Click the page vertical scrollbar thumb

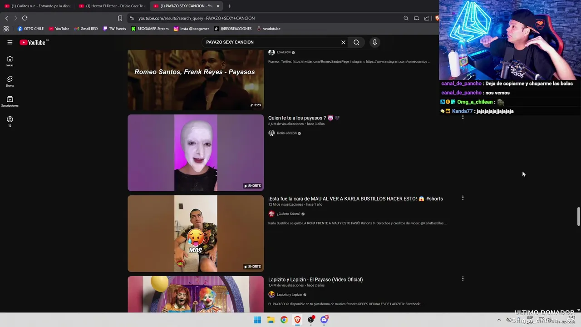(578, 217)
